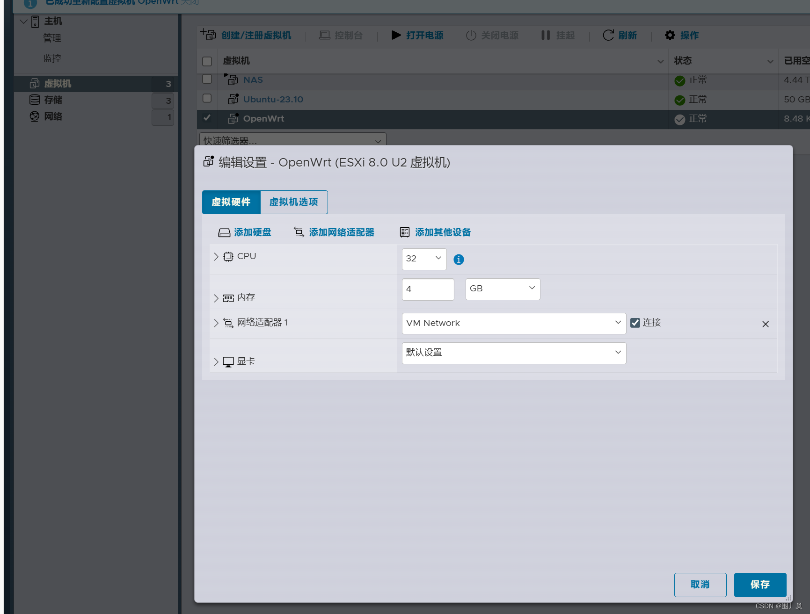Click the 打开电源 power-on icon
The height and width of the screenshot is (614, 810).
pos(396,35)
